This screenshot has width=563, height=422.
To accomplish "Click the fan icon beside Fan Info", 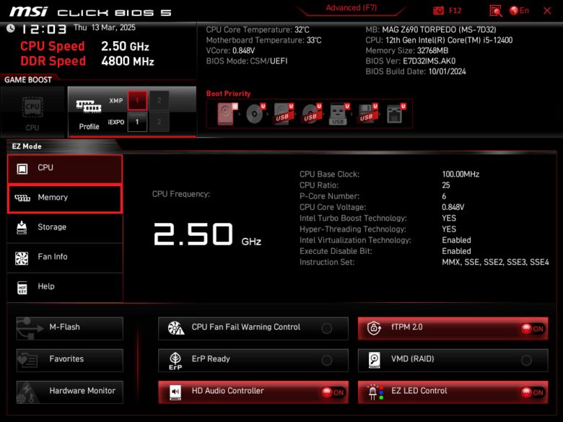I will (x=22, y=258).
